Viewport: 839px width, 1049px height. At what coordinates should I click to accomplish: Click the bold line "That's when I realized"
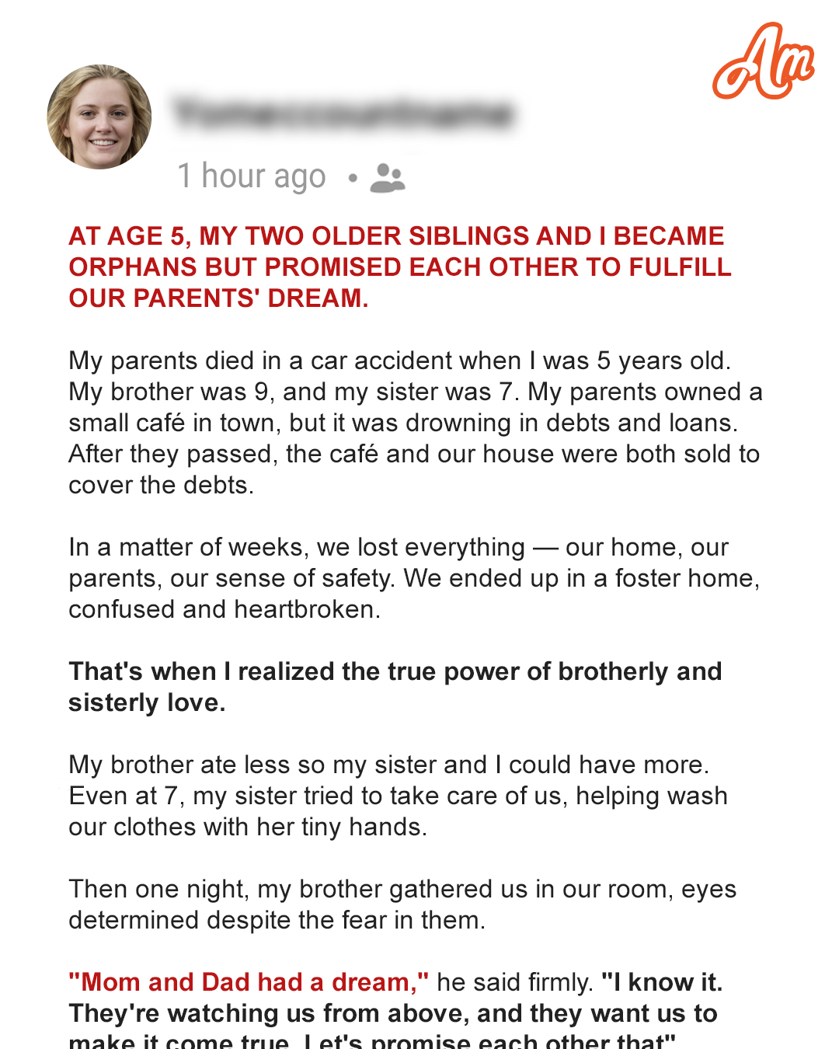(x=395, y=671)
